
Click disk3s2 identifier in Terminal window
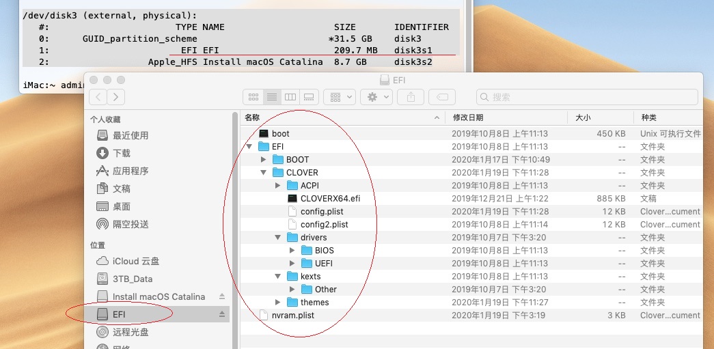[413, 62]
